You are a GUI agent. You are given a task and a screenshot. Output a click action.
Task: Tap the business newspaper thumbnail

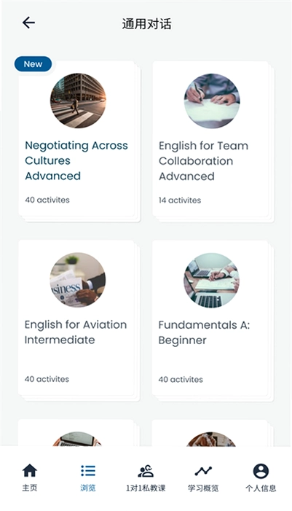77,280
